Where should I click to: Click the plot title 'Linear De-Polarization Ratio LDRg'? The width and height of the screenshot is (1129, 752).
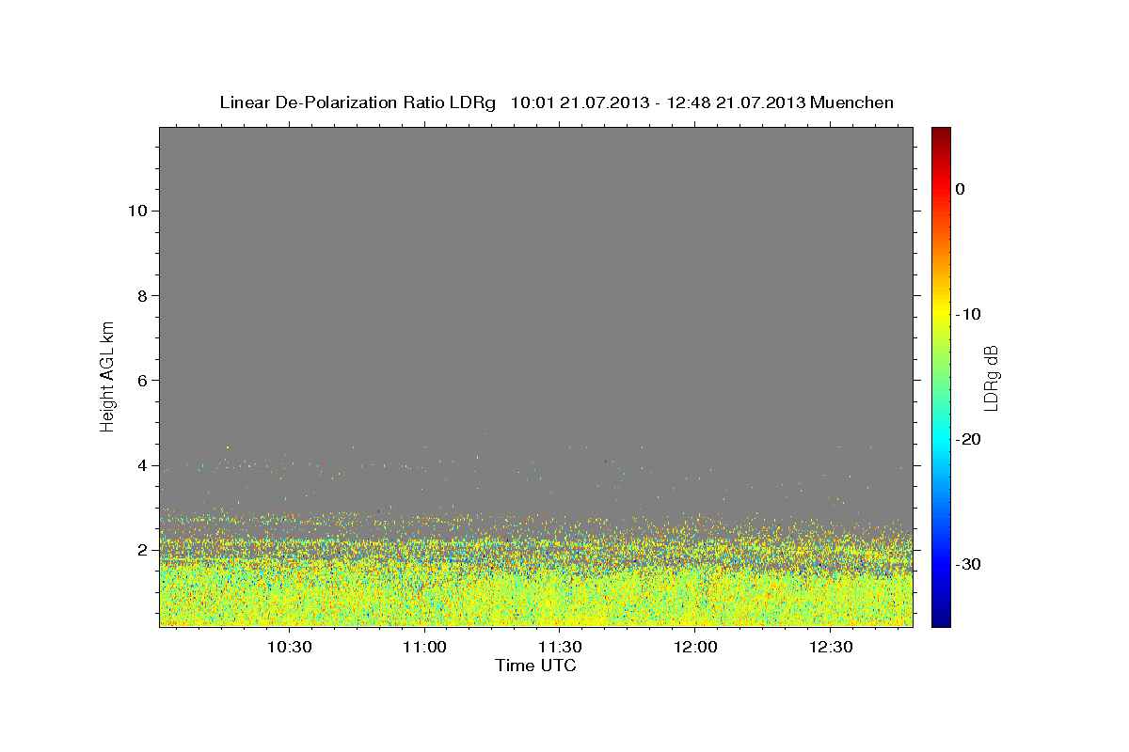[358, 102]
